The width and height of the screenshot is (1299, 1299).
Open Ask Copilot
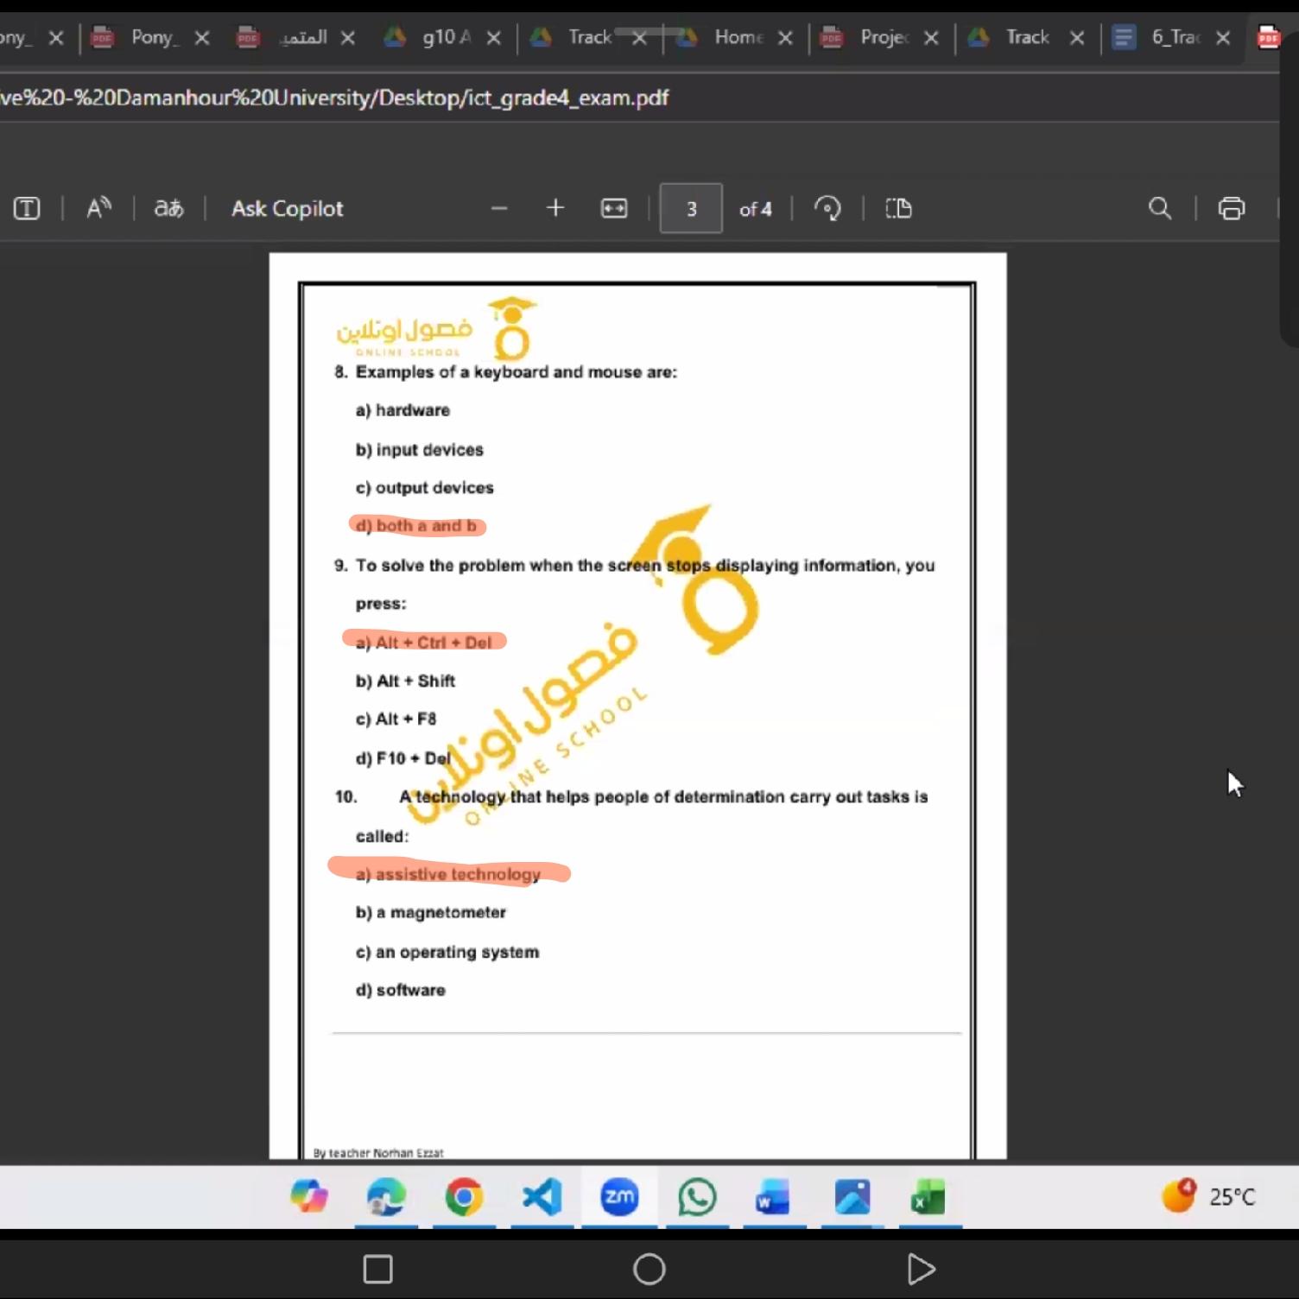(x=287, y=208)
